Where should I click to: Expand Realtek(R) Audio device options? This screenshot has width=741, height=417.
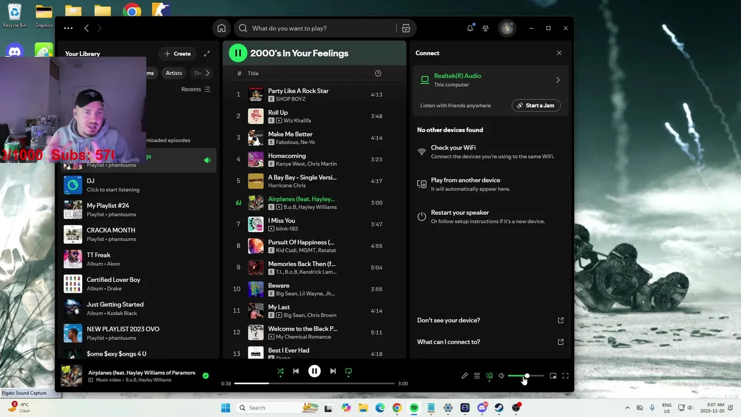[x=557, y=80]
